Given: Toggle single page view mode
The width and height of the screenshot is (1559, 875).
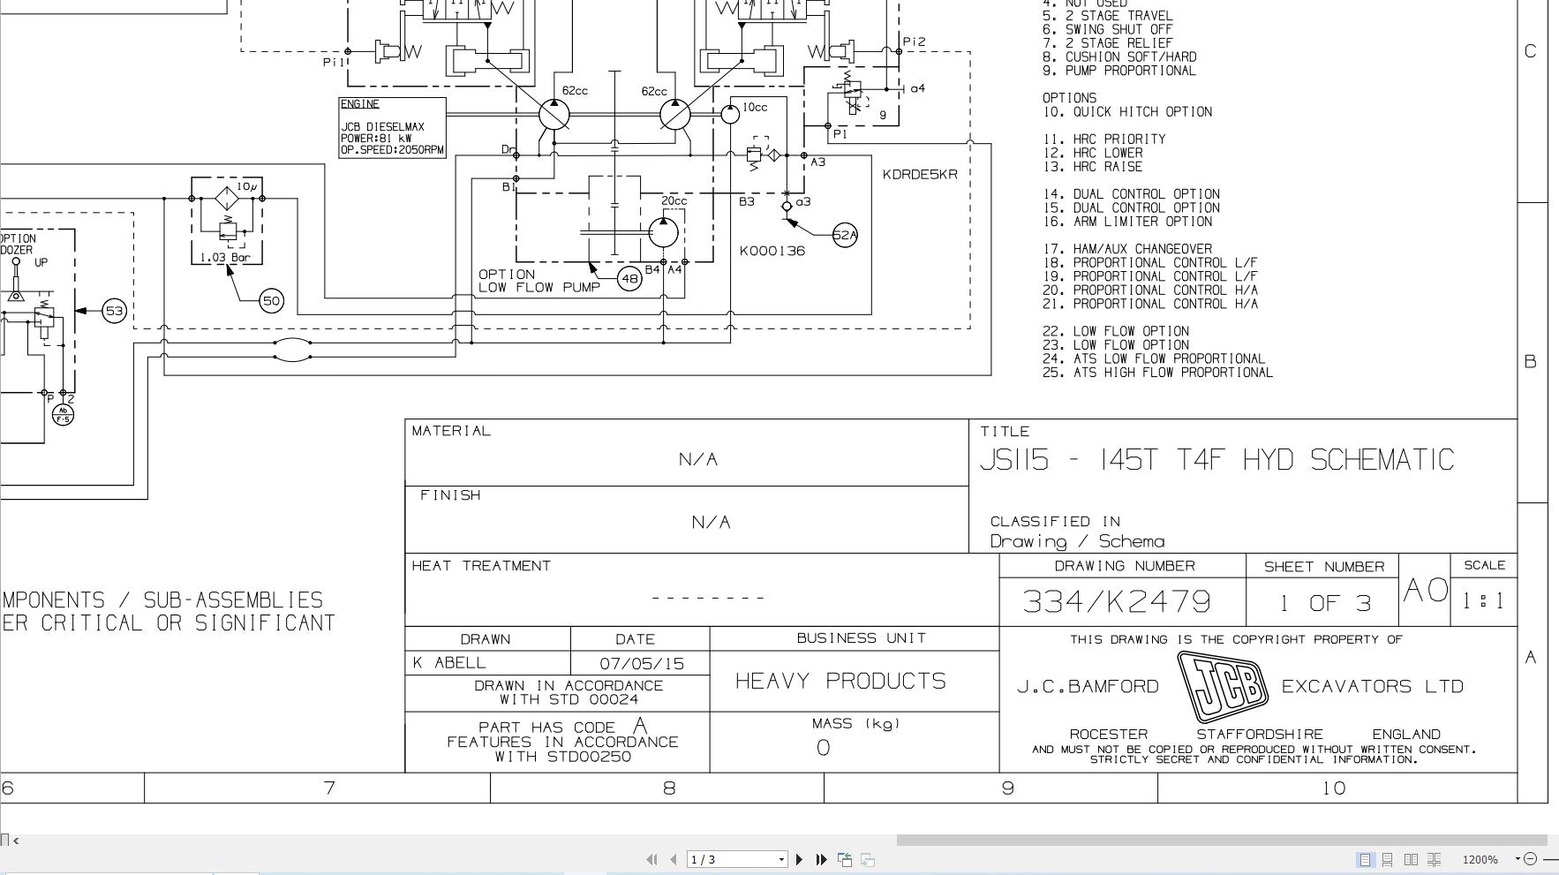Looking at the screenshot, I should point(1366,858).
